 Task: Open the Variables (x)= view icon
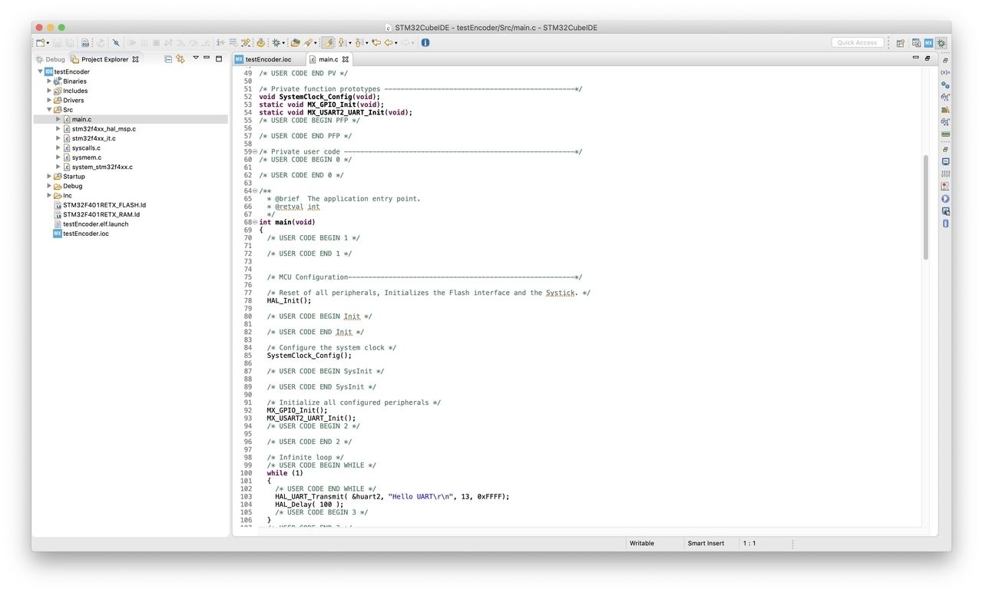[x=945, y=72]
